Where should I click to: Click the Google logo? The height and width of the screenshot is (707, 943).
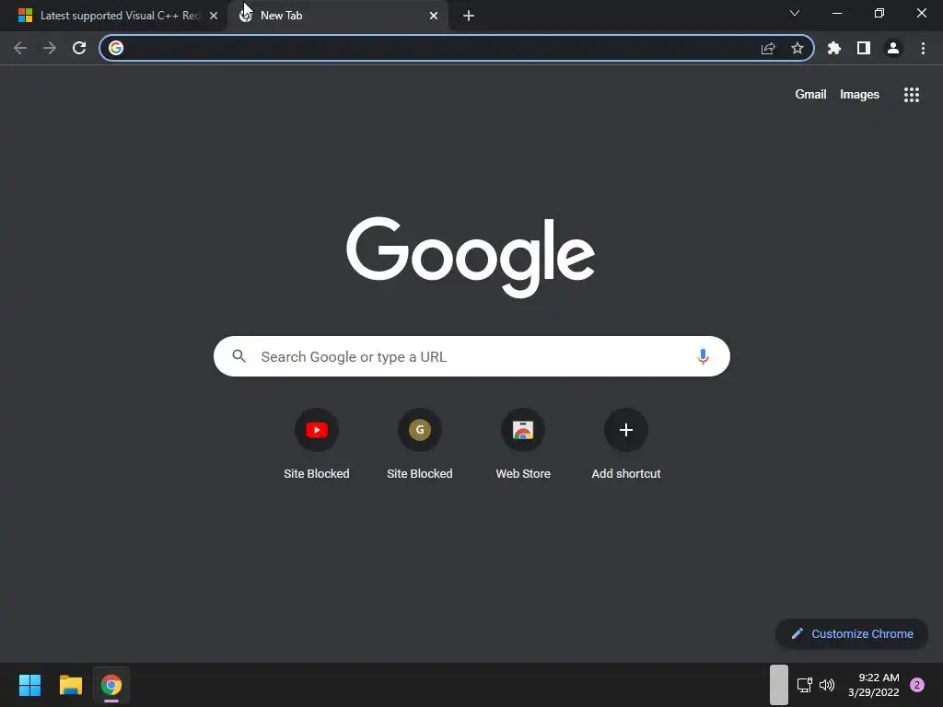[471, 258]
